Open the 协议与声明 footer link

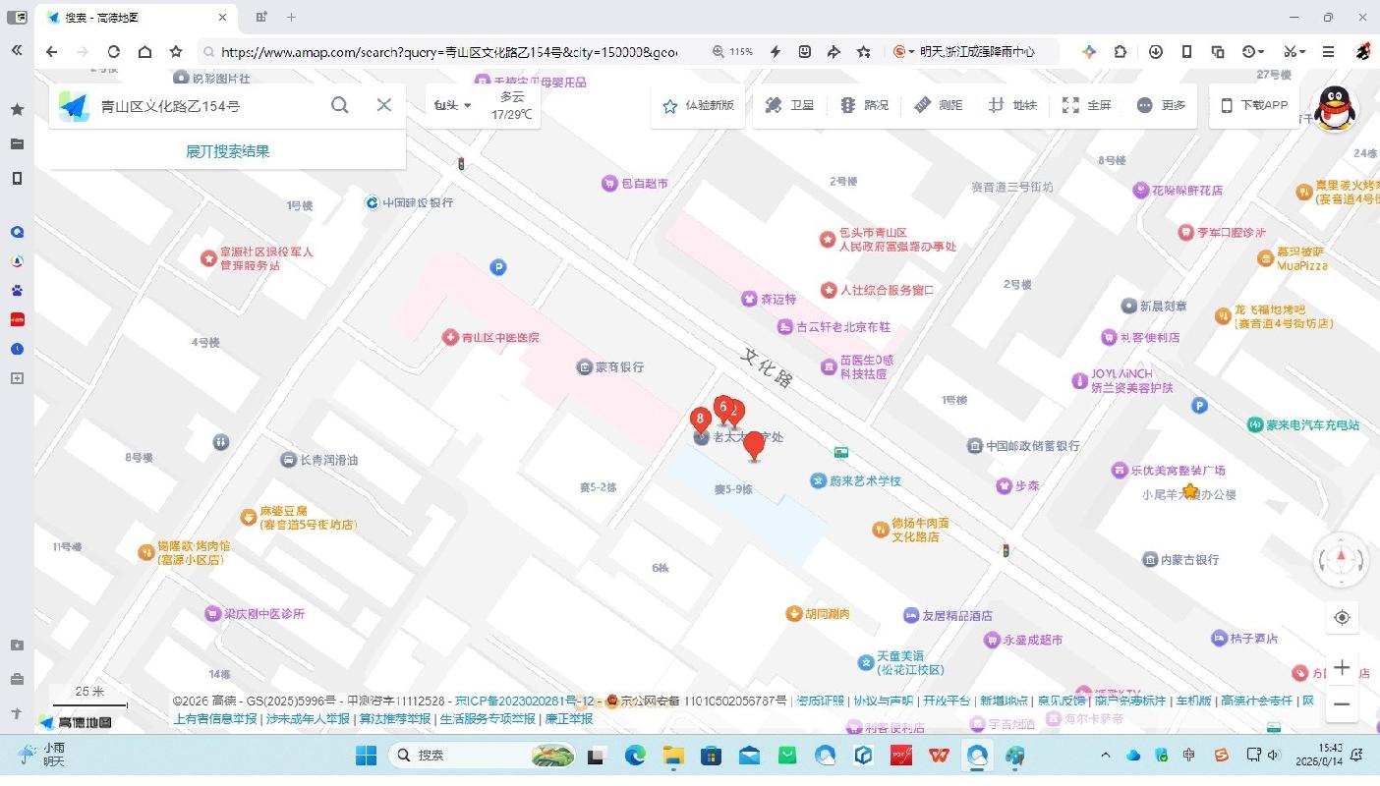coord(884,701)
